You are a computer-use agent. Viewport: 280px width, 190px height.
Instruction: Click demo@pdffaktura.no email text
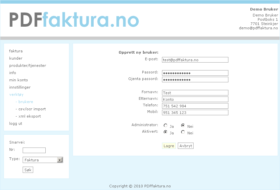[x=258, y=28]
